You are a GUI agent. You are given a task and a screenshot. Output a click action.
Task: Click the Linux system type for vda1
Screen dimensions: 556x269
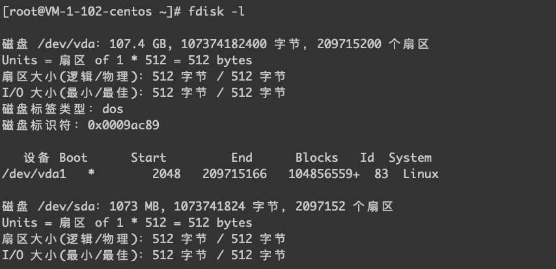tap(421, 174)
